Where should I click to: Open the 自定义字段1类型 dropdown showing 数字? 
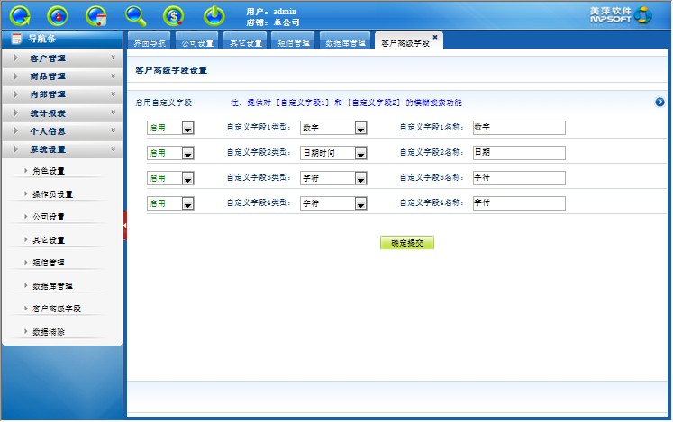360,129
